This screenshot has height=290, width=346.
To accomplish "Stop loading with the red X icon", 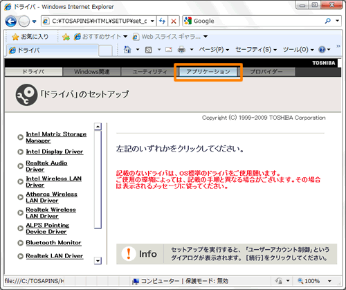I will (x=174, y=21).
